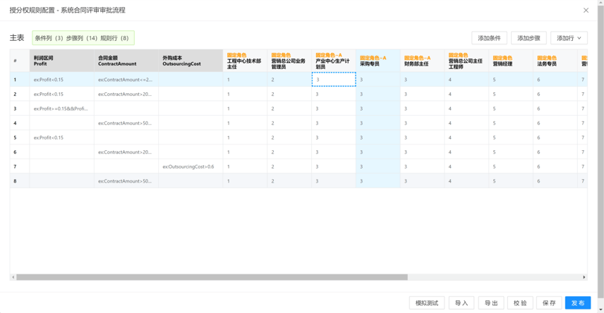Select the 合同金额 ContractAmount column header
Image resolution: width=604 pixels, height=313 pixels.
[126, 61]
